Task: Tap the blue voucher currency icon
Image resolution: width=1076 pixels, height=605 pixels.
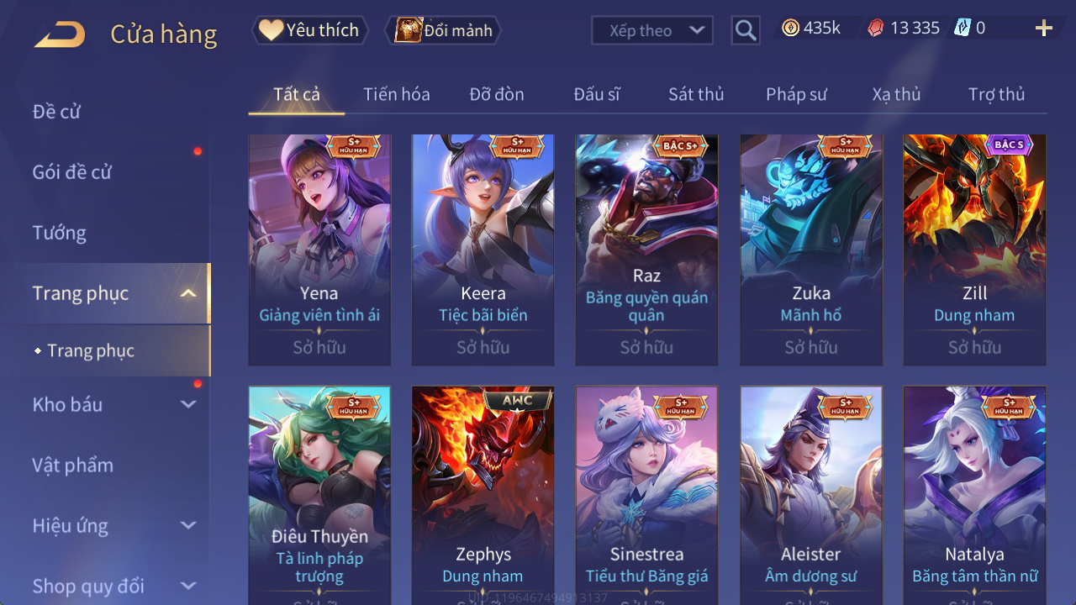Action: tap(963, 28)
